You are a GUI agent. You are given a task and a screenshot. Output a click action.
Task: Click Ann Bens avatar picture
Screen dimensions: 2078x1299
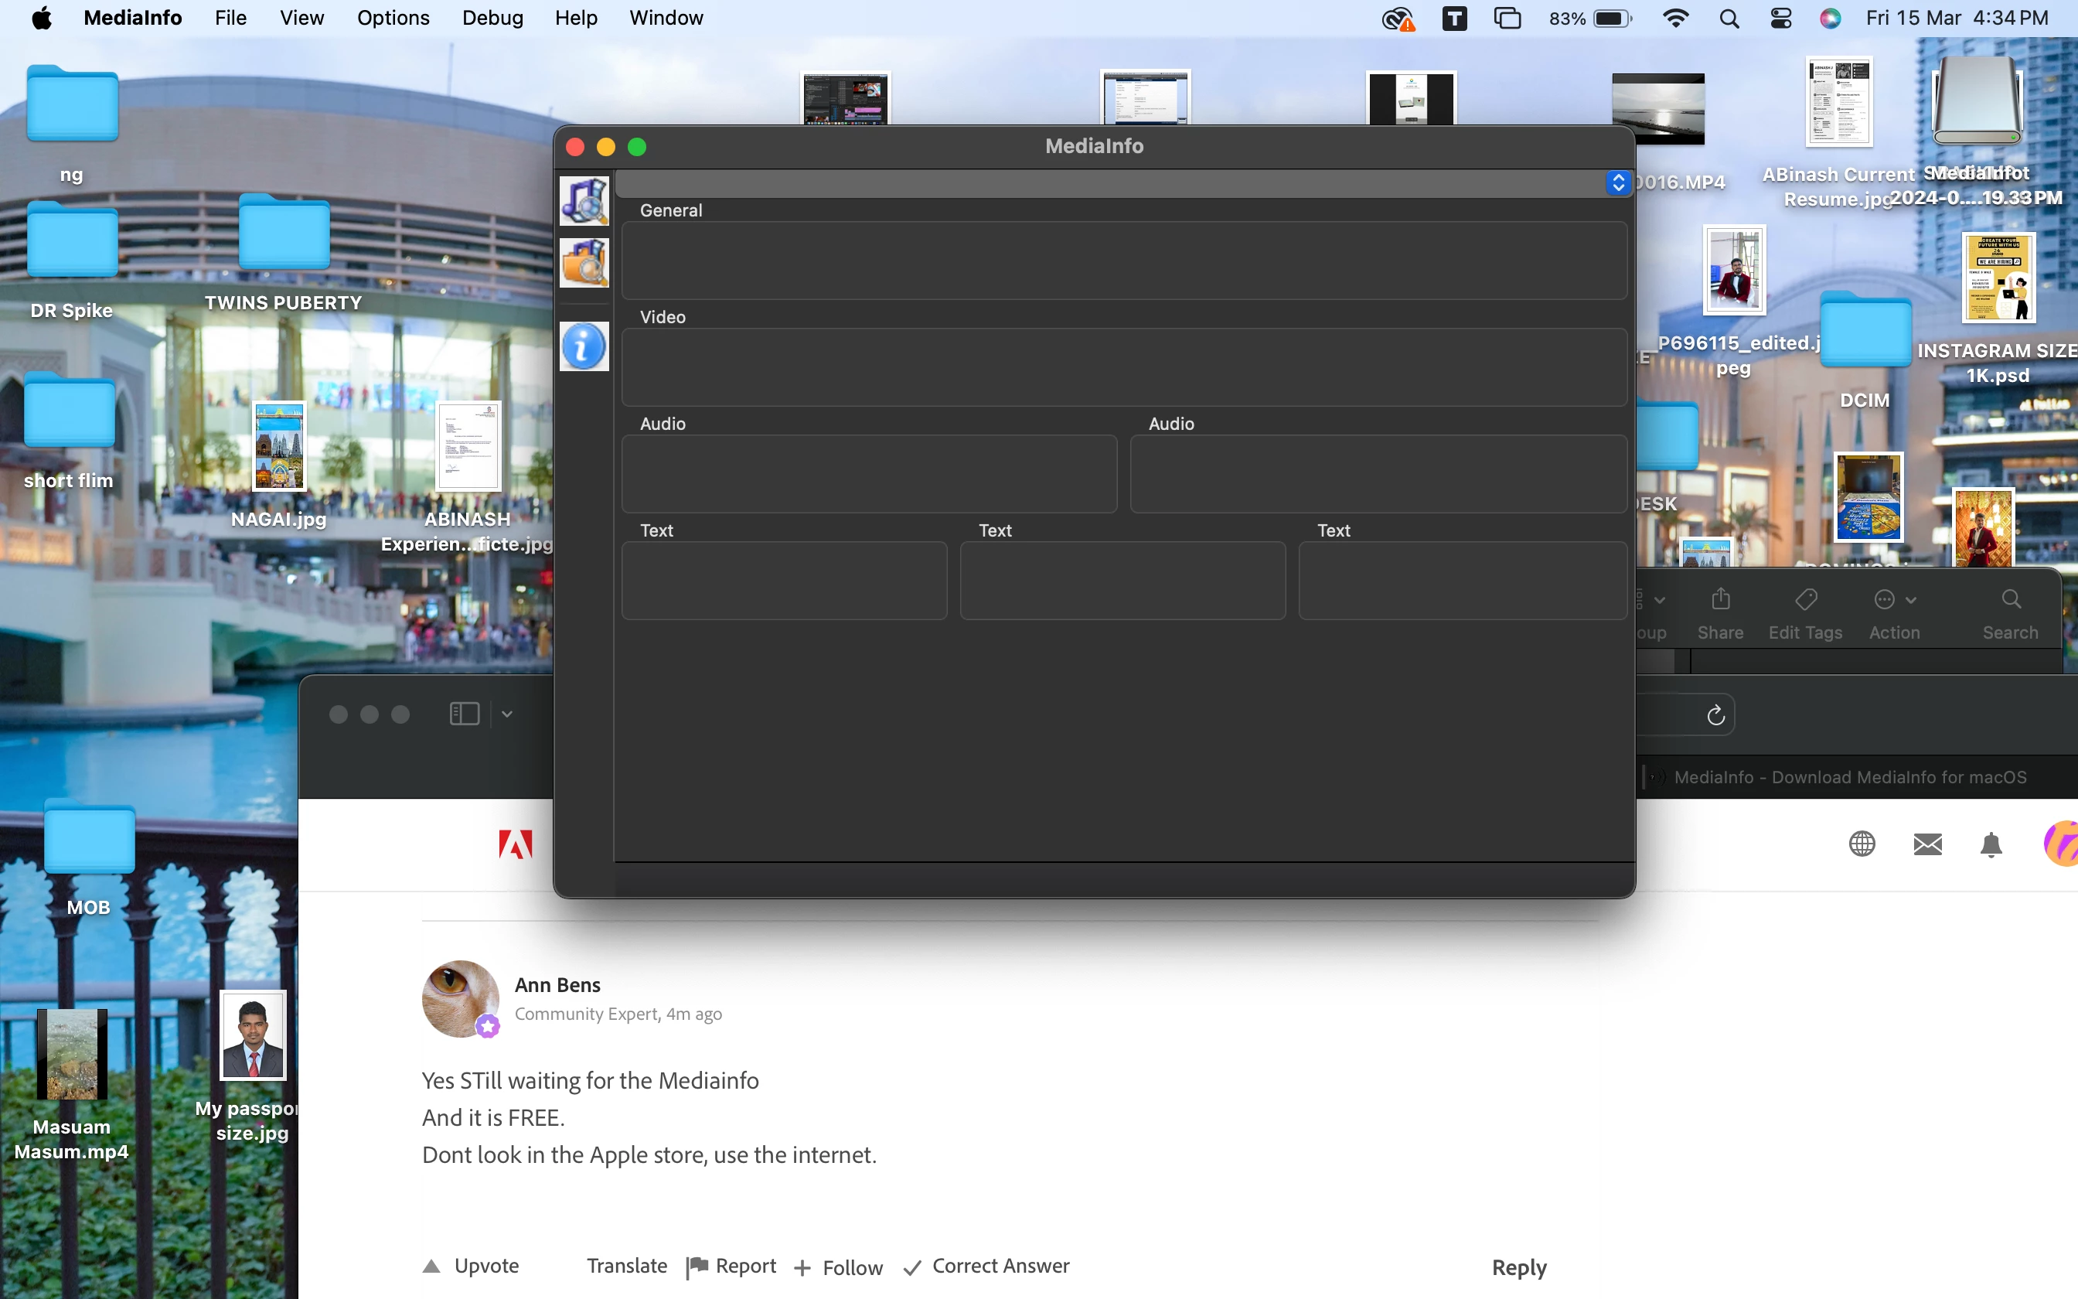tap(460, 998)
